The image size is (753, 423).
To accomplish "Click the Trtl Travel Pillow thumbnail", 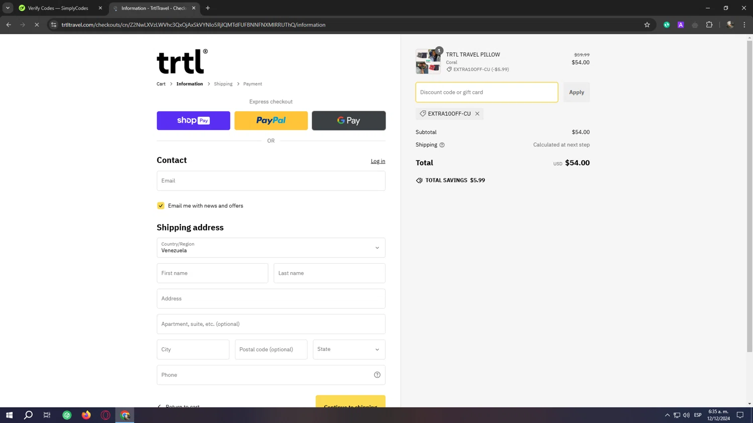I will tap(428, 62).
